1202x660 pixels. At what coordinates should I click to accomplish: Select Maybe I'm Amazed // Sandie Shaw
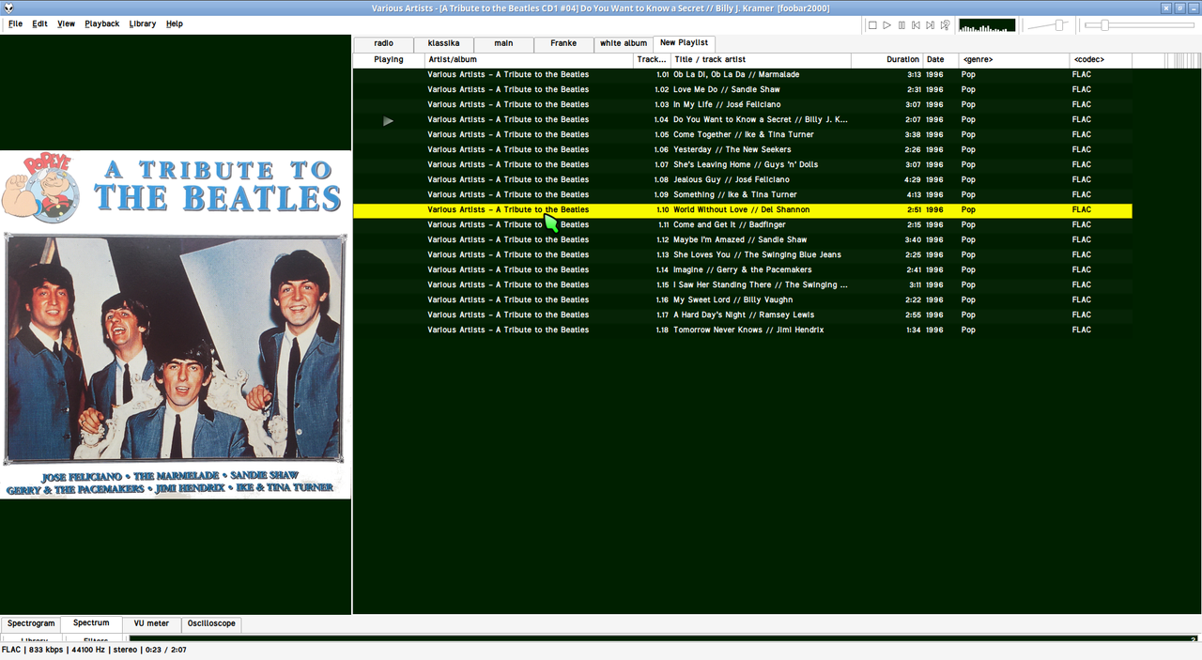click(743, 240)
